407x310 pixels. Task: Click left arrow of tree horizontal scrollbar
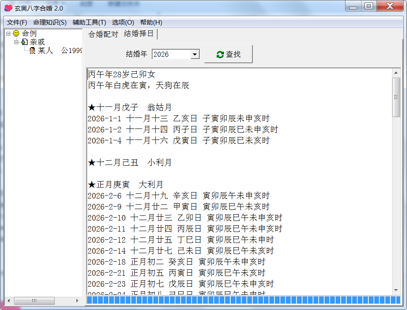tap(9, 301)
